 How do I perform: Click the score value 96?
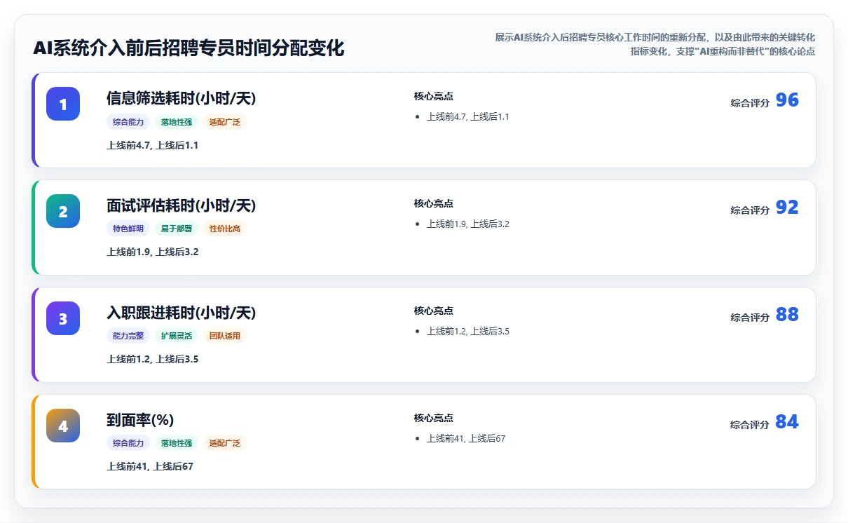point(787,100)
